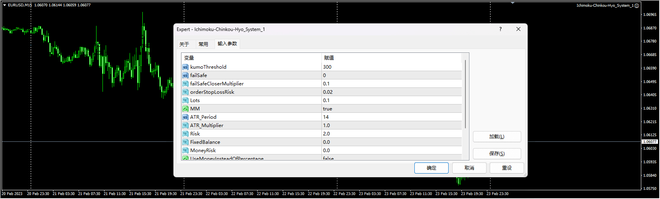Screen dimensions: 660x199
Task: Click the 1.06965 price axis label
Action: coord(650,15)
